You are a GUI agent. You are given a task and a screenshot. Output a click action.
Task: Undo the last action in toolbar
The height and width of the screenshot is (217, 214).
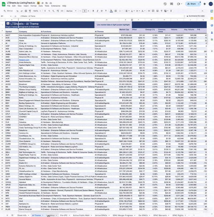point(17,11)
